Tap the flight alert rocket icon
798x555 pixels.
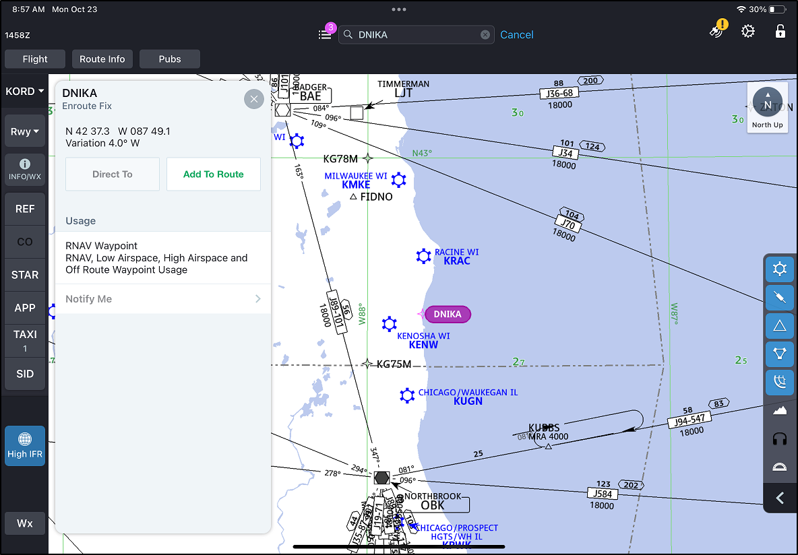click(x=716, y=31)
